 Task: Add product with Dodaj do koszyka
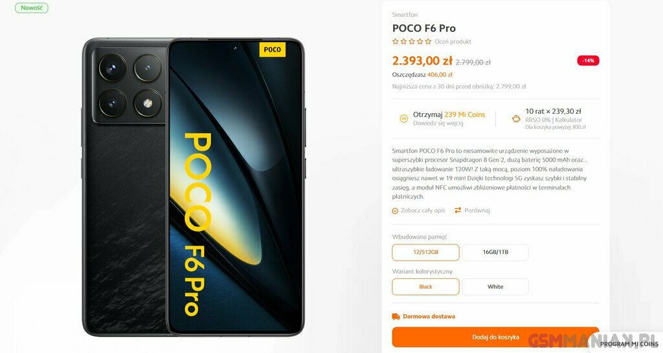495,337
